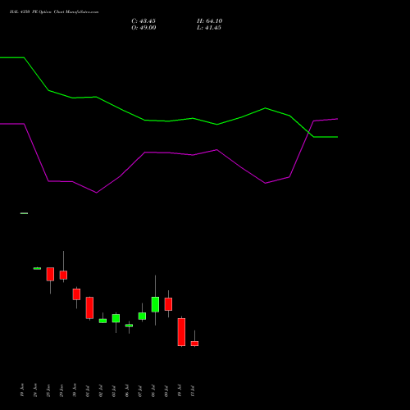Click the 10 Jul large red candle
The image size is (410, 410).
click(x=181, y=332)
